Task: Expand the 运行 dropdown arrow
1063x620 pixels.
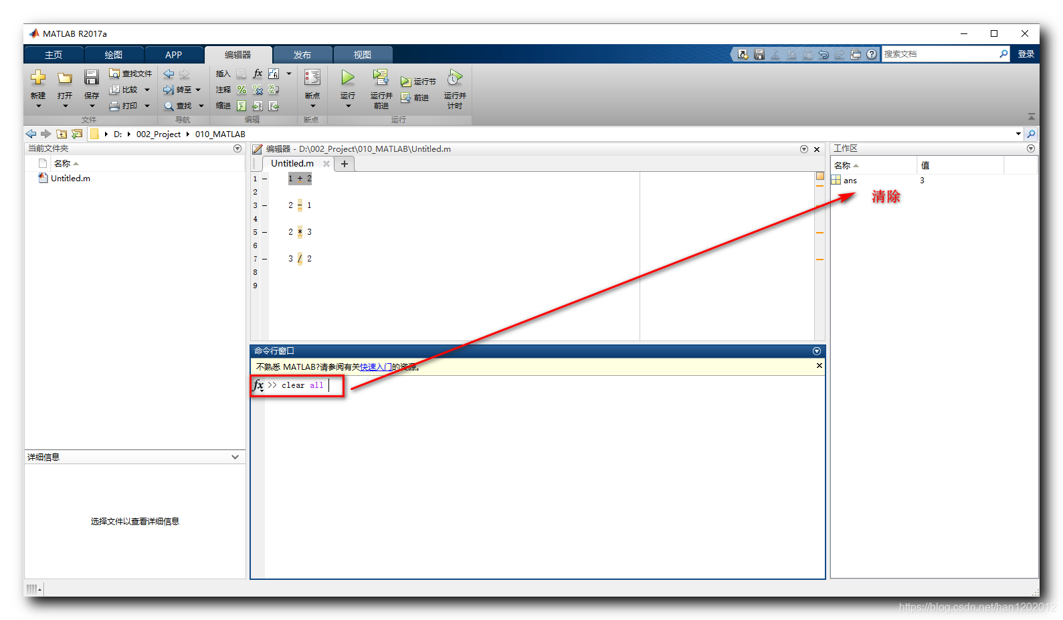Action: click(x=348, y=106)
